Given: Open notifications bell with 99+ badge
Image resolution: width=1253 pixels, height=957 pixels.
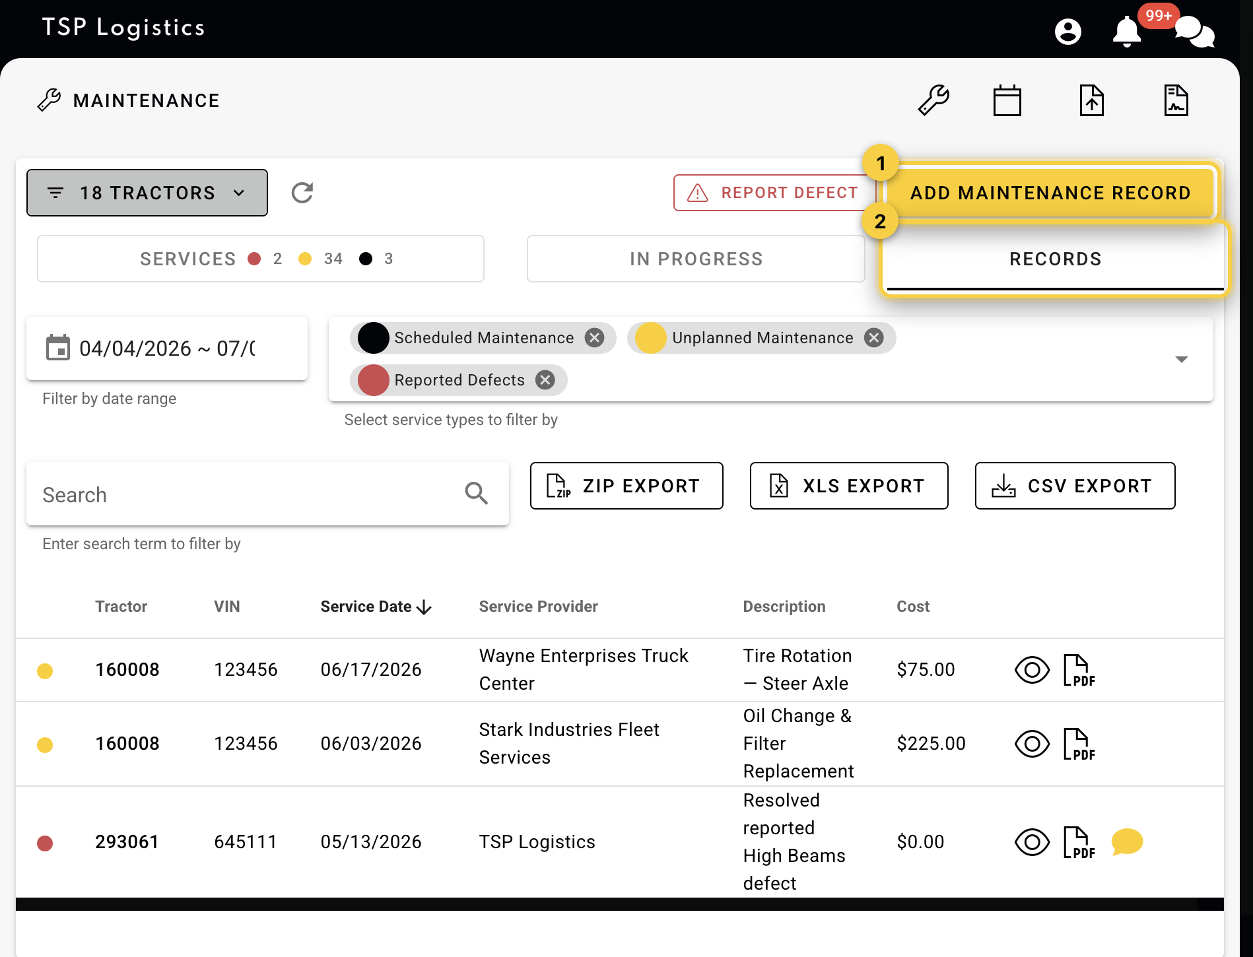Looking at the screenshot, I should point(1127,31).
